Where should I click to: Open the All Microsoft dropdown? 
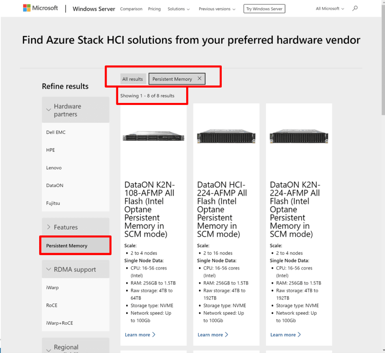click(330, 9)
